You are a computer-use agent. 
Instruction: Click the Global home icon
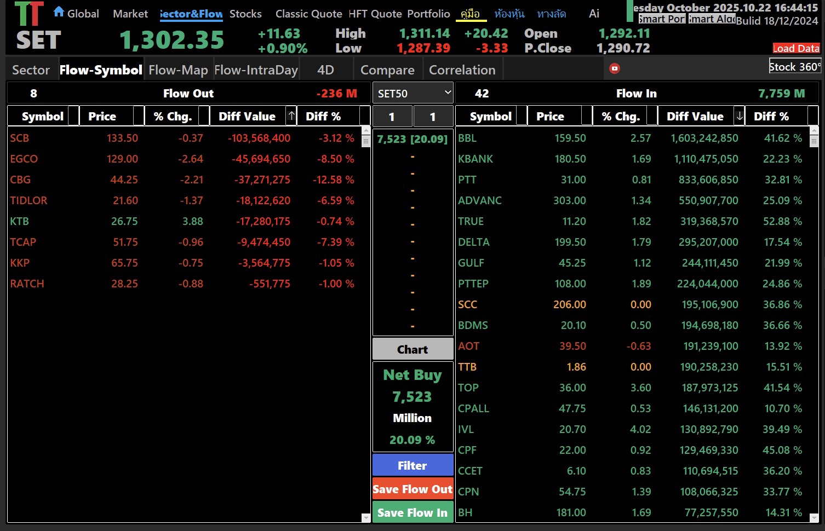pos(59,12)
